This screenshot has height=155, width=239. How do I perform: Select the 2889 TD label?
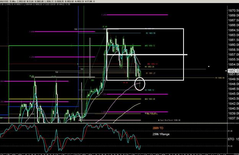tap(158, 128)
